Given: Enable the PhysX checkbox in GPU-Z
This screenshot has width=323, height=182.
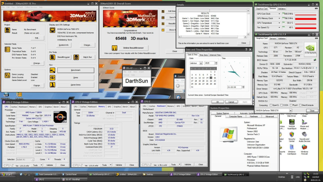Looking at the screenshot, I should 291,105.
